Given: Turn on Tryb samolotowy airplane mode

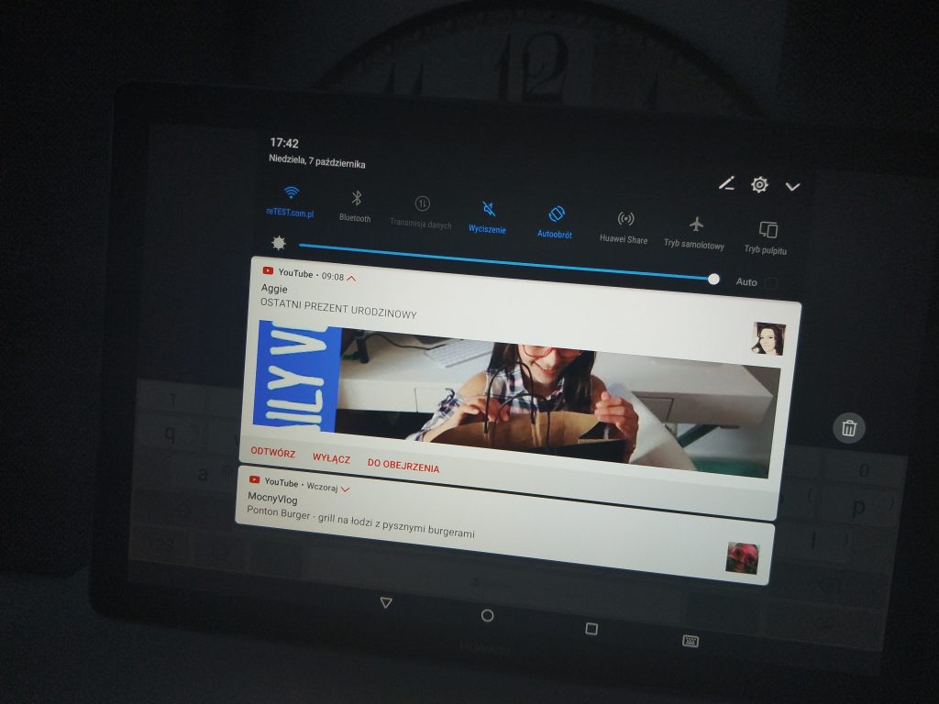Looking at the screenshot, I should (x=696, y=225).
